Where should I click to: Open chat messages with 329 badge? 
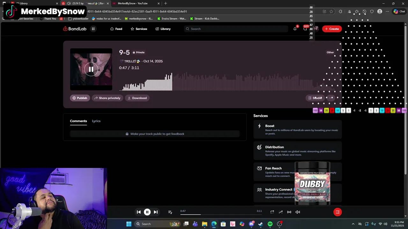click(305, 29)
